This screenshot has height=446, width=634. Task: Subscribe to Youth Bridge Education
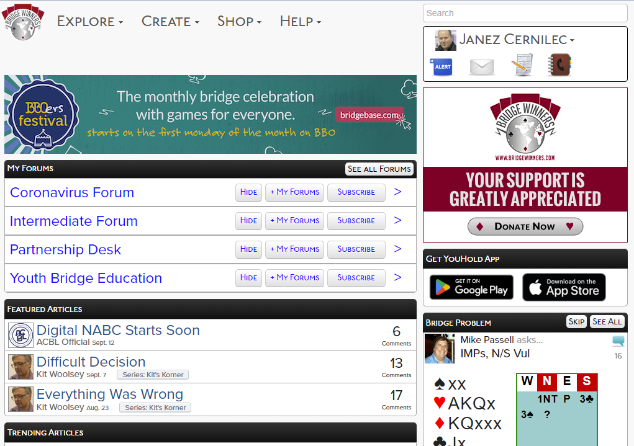click(x=356, y=278)
